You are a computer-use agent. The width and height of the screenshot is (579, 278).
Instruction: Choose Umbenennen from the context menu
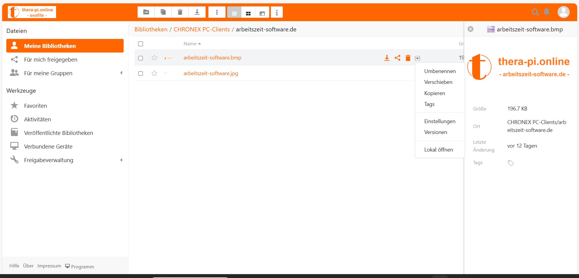440,71
